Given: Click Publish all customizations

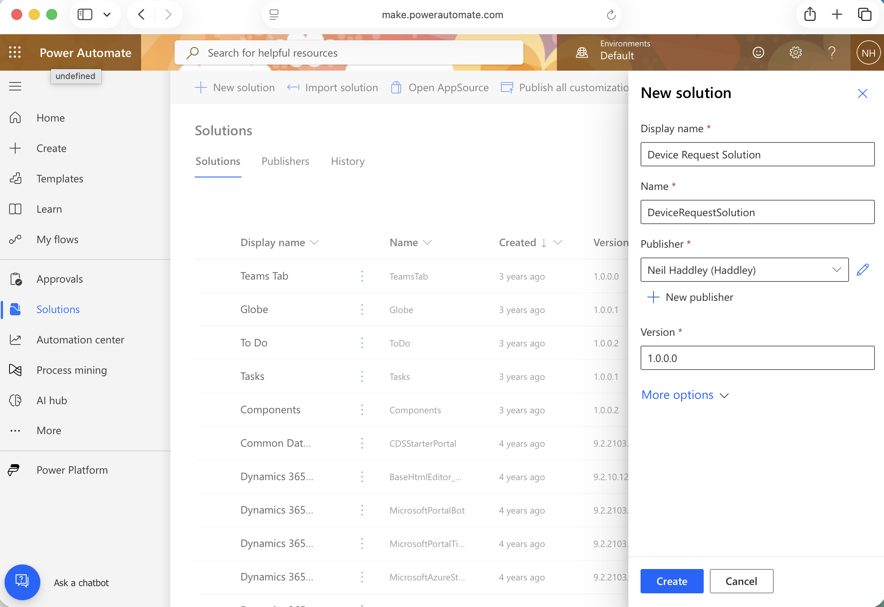Looking at the screenshot, I should [x=564, y=87].
